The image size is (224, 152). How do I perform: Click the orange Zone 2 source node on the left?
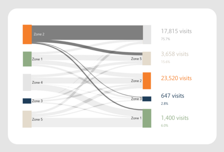coord(27,34)
